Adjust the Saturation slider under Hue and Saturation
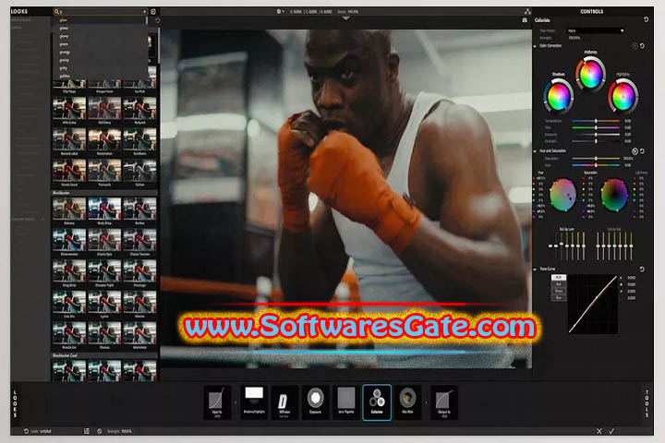665x443 pixels. click(596, 159)
